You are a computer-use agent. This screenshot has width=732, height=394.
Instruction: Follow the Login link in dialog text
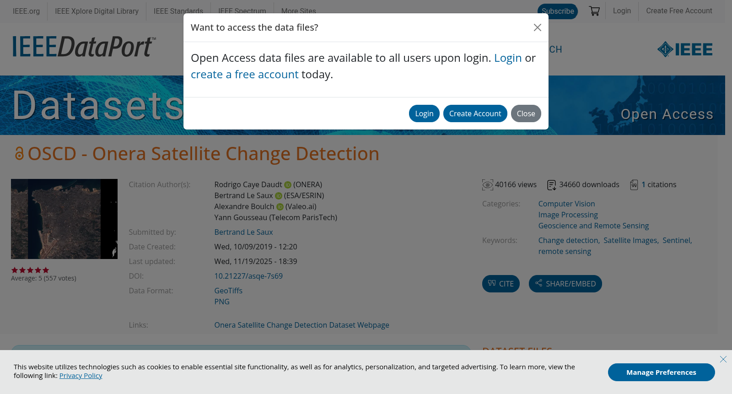tap(508, 58)
